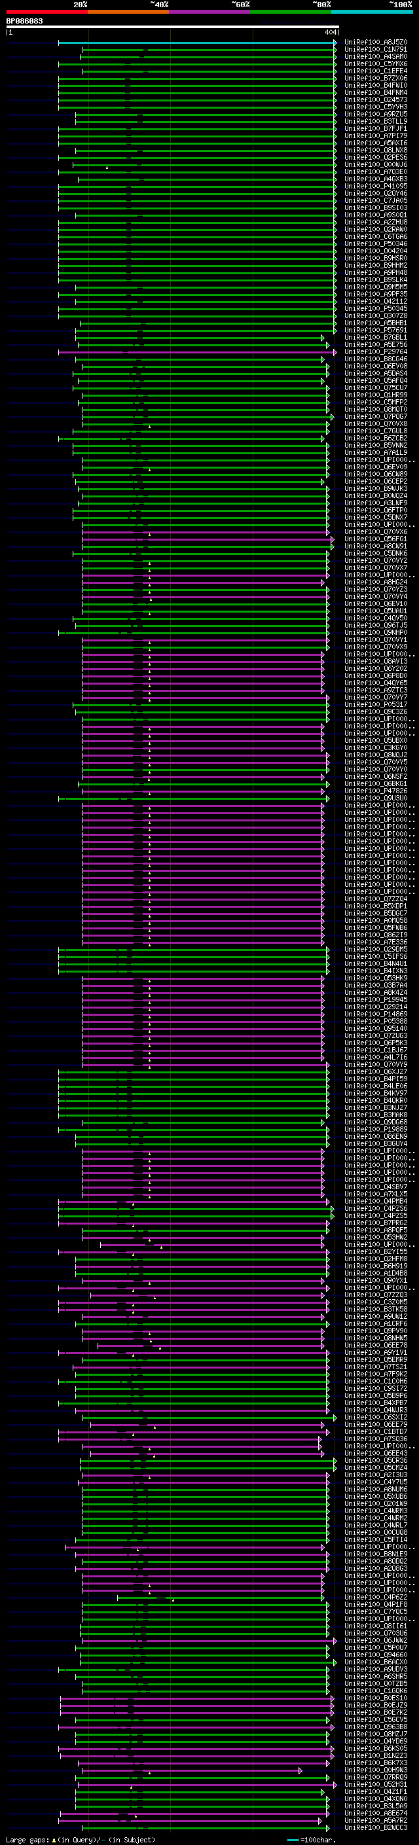The image size is (419, 1845).
Task: Open hit UniRef100_A9RZU5
Action: pos(376,114)
